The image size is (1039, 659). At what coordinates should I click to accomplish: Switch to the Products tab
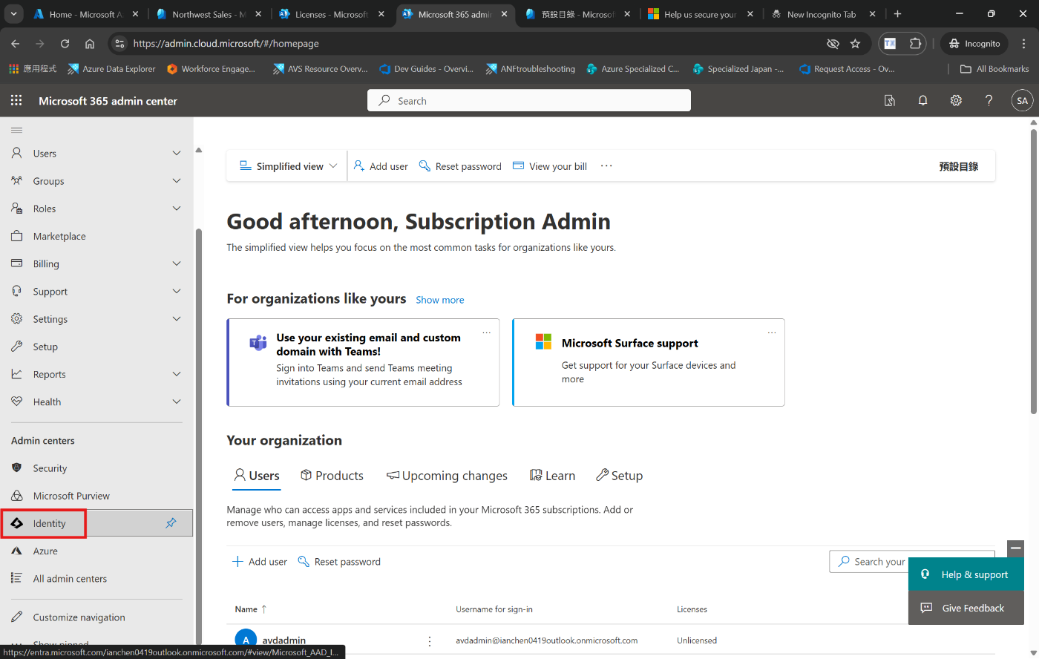pyautogui.click(x=332, y=476)
